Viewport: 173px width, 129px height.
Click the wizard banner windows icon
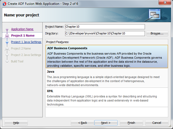coord(155,14)
